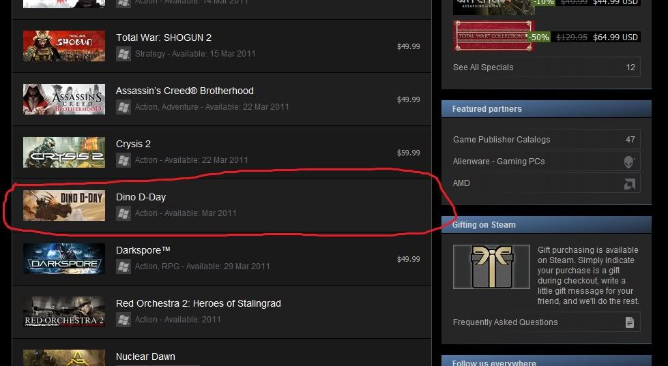Screen dimensions: 668x366
Task: Open Total War Collection 50% off special
Action: tap(547, 37)
